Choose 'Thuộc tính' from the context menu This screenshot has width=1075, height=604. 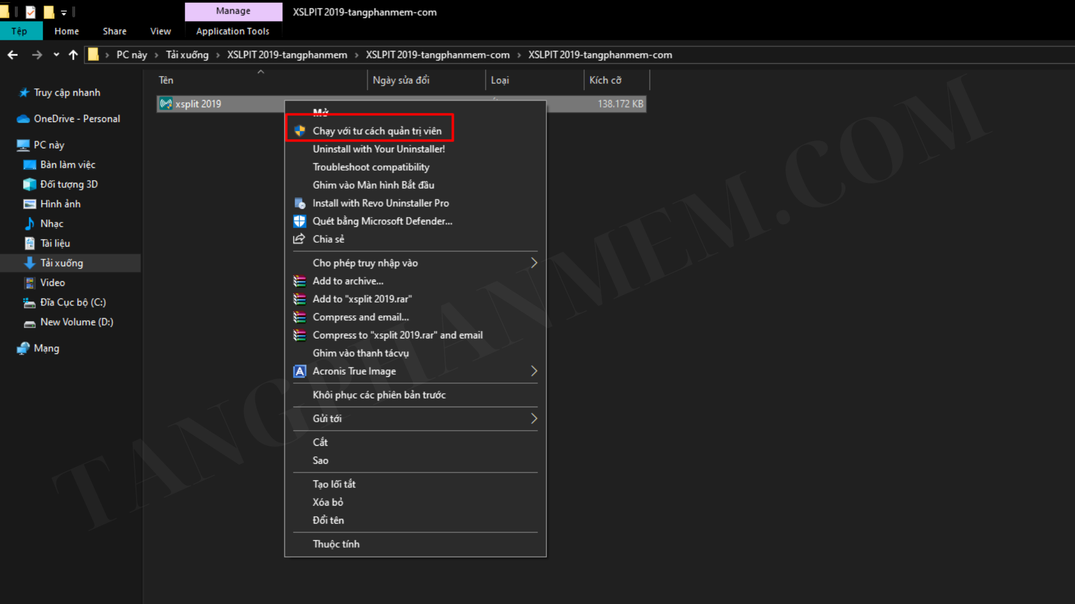pyautogui.click(x=336, y=544)
